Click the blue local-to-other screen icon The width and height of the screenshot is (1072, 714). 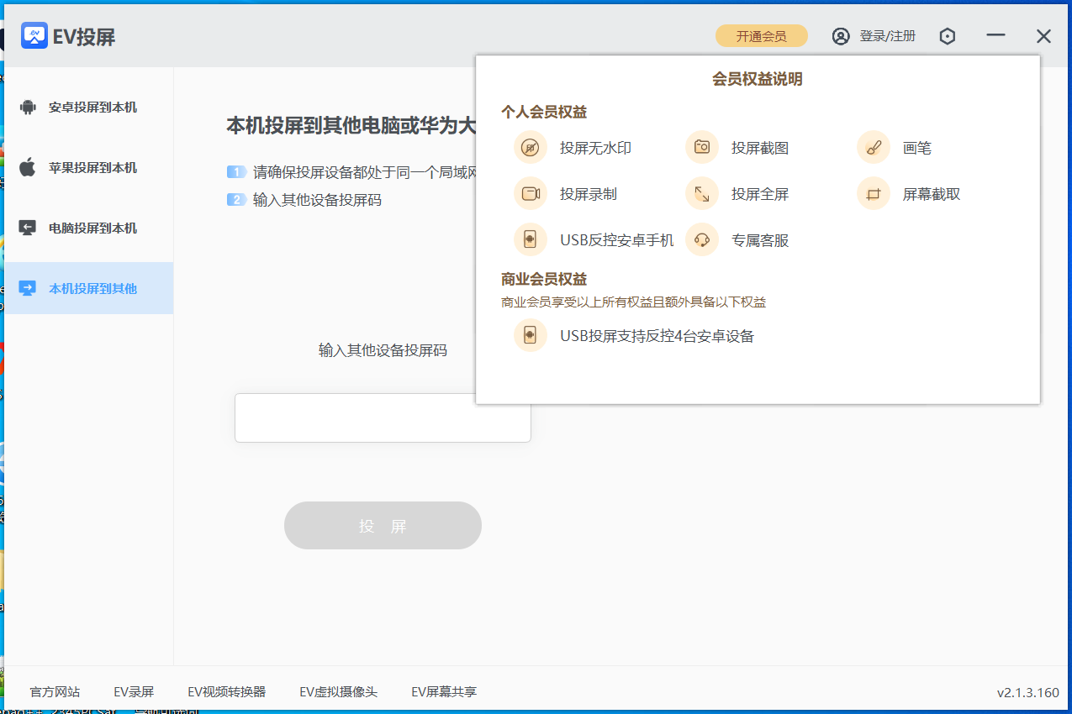[28, 288]
